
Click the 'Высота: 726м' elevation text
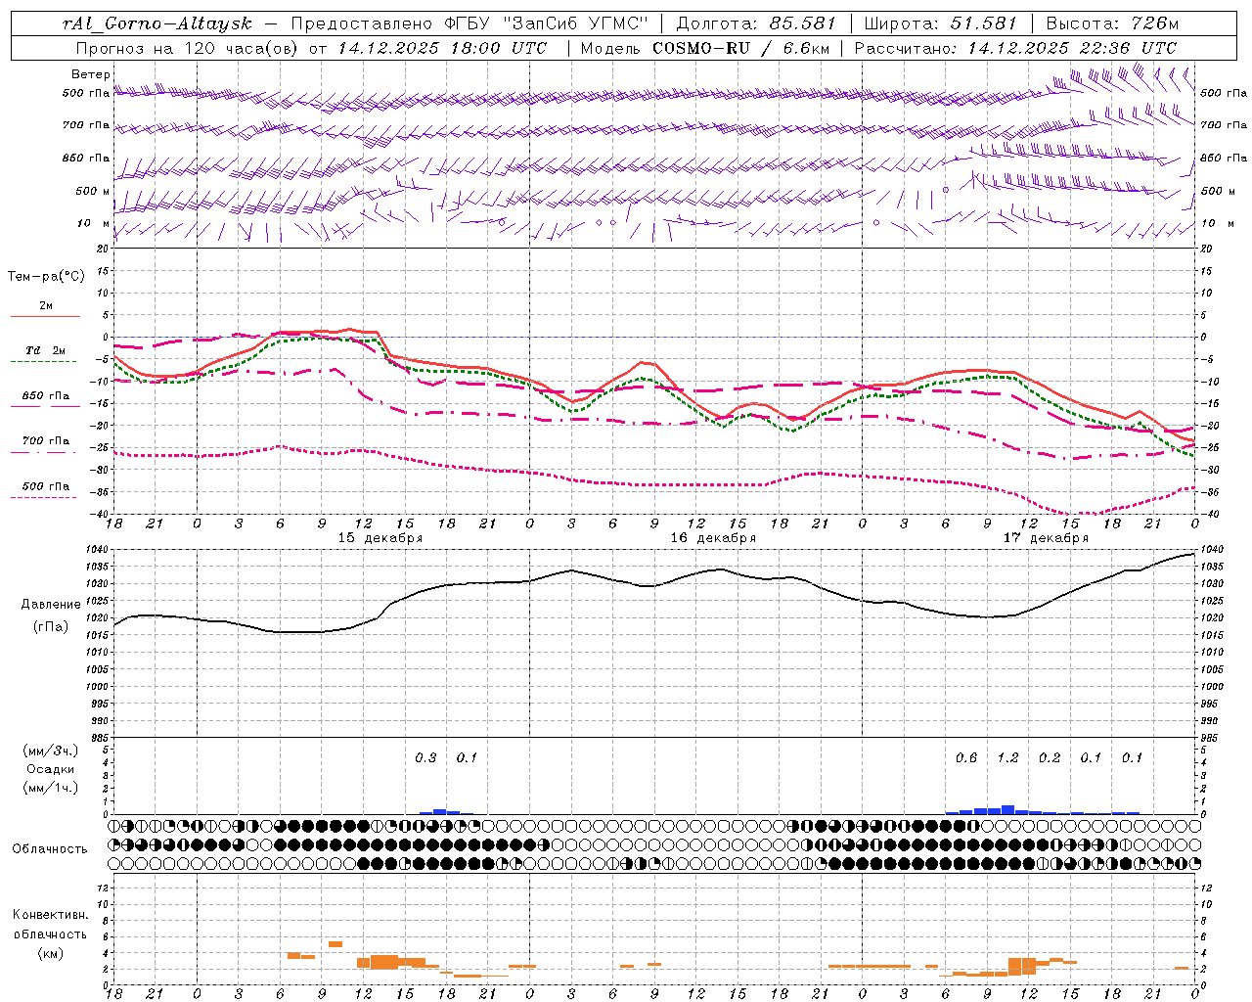point(1112,23)
